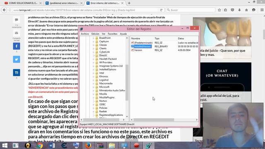Image resolution: width=265 pixels, height=149 pixels.
Task: Open the Firefox hamburger menu
Action: 262,10
